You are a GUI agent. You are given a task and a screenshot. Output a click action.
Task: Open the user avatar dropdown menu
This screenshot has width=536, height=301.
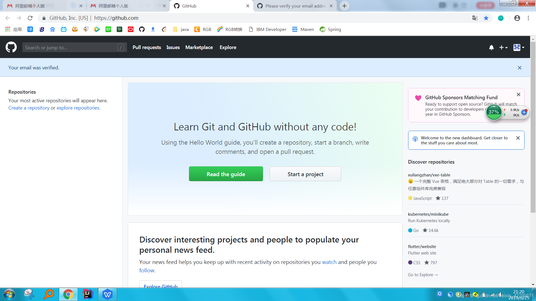pos(519,48)
